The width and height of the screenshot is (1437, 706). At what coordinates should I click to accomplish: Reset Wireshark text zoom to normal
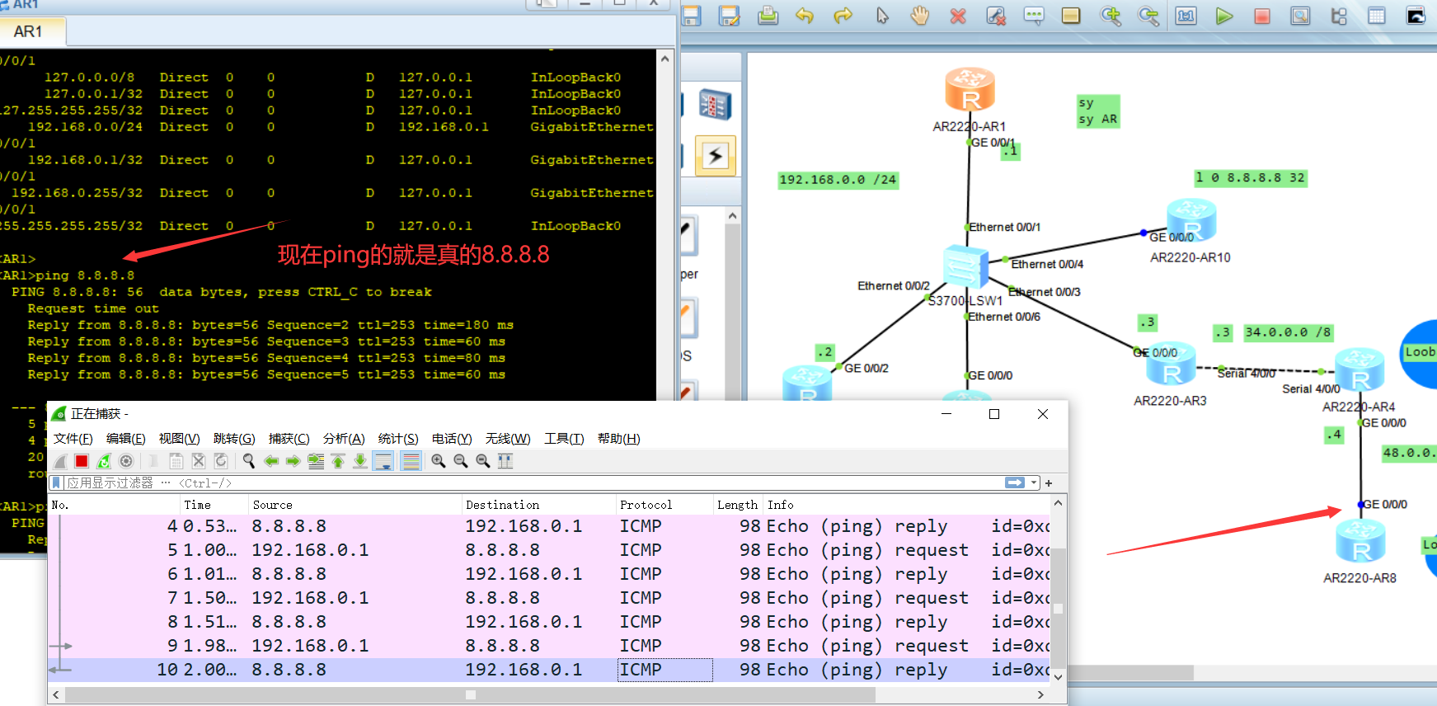tap(483, 461)
